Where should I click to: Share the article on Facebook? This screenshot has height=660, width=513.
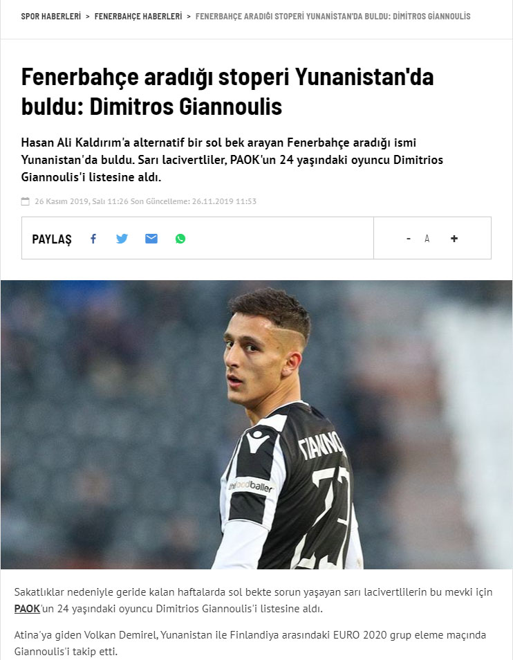point(93,239)
